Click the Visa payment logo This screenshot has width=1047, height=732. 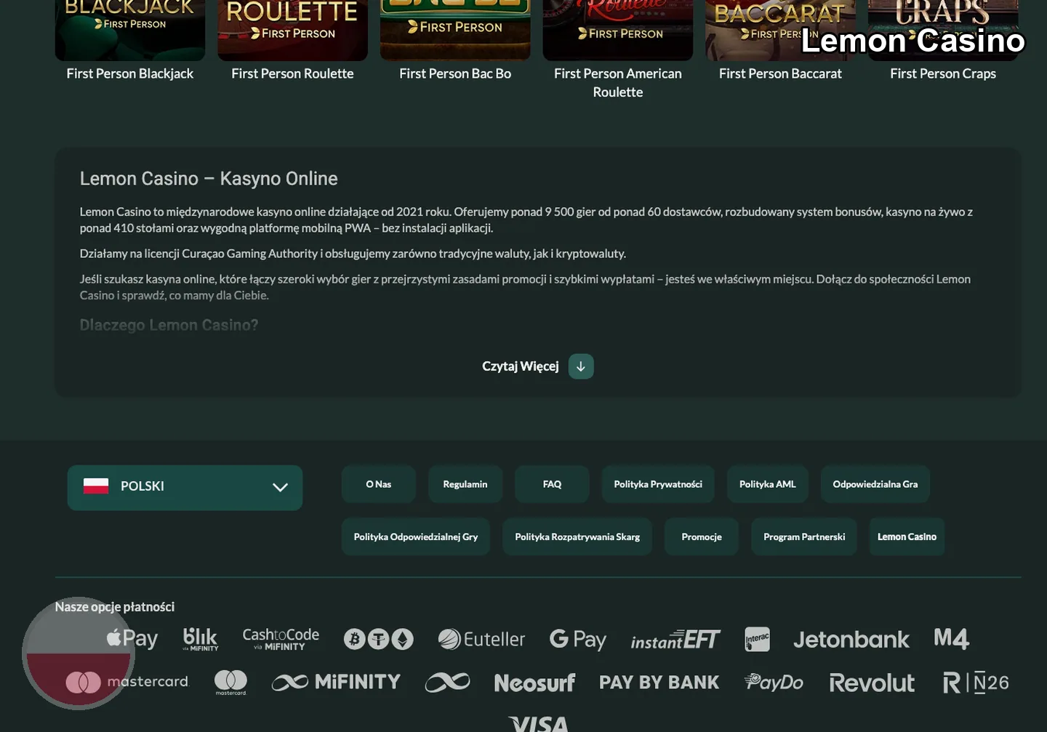pyautogui.click(x=539, y=723)
